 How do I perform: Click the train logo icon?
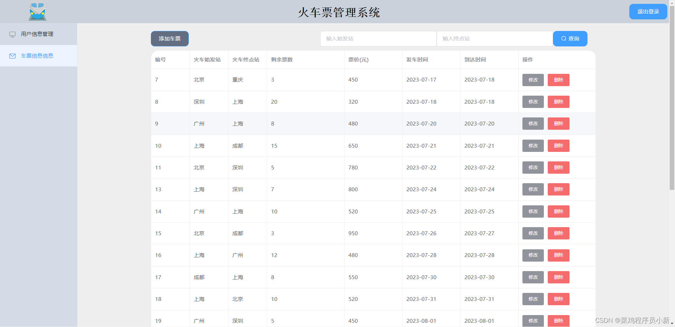tap(38, 12)
